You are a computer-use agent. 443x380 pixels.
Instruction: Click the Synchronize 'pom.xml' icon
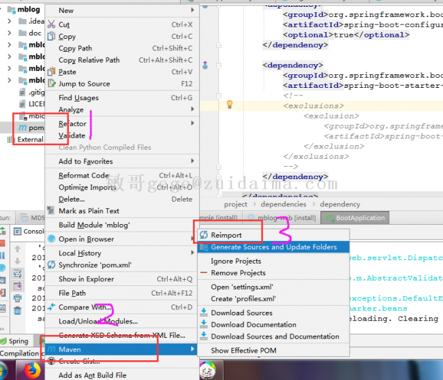(x=50, y=265)
